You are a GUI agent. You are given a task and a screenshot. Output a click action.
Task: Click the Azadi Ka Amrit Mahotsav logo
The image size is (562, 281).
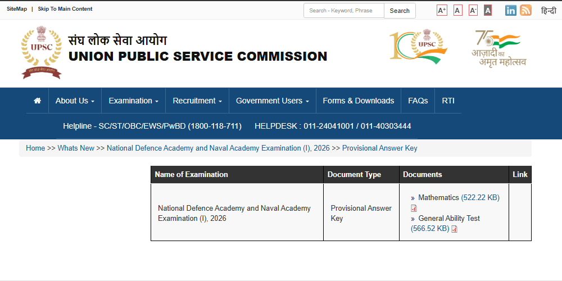499,48
